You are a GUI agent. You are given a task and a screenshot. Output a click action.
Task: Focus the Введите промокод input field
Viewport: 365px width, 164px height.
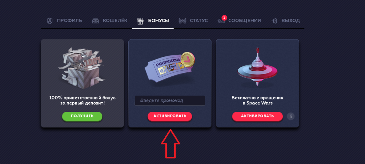[x=170, y=101]
